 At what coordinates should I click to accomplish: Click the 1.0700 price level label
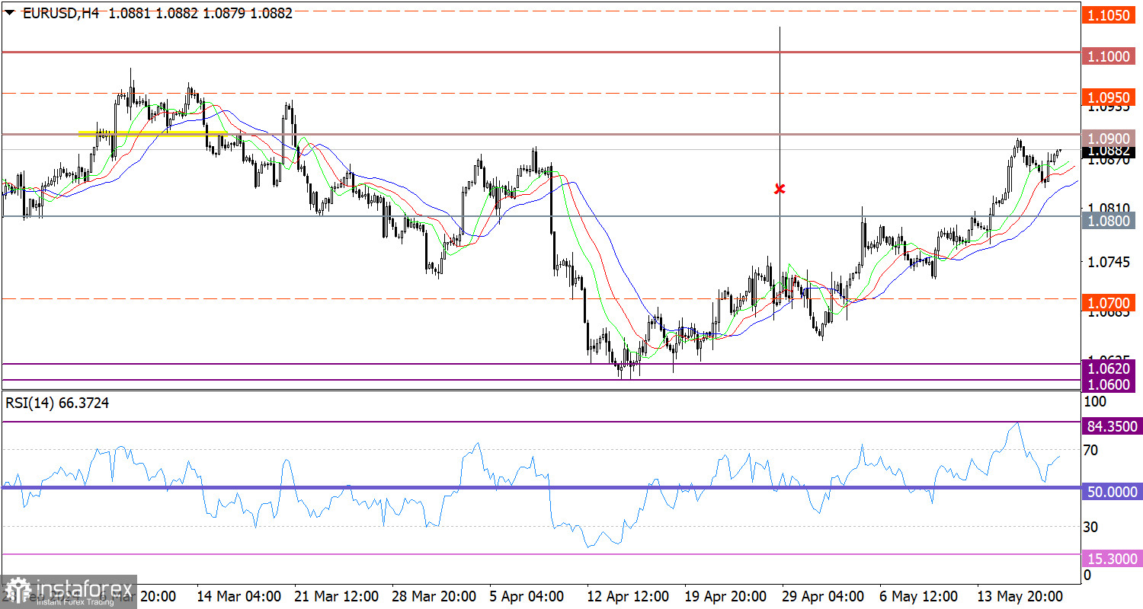coord(1109,303)
